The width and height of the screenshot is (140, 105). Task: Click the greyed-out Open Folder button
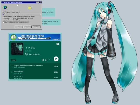[x=27, y=27]
